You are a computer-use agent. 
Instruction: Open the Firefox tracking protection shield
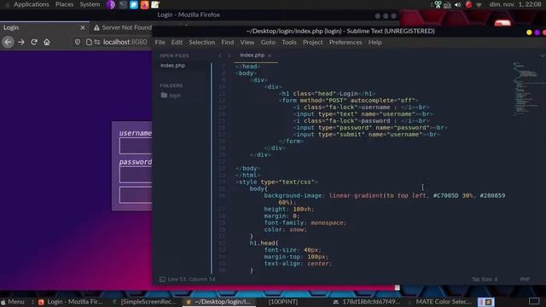point(78,42)
